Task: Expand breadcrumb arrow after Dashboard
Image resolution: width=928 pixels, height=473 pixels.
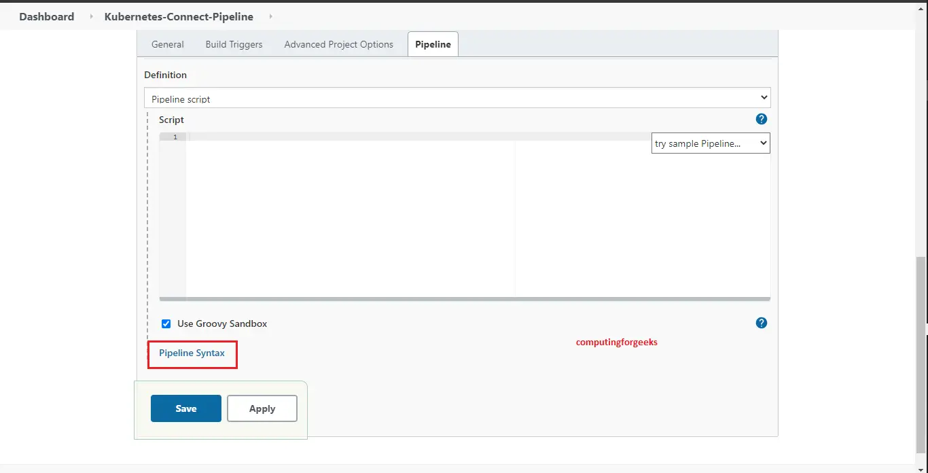Action: pos(91,16)
